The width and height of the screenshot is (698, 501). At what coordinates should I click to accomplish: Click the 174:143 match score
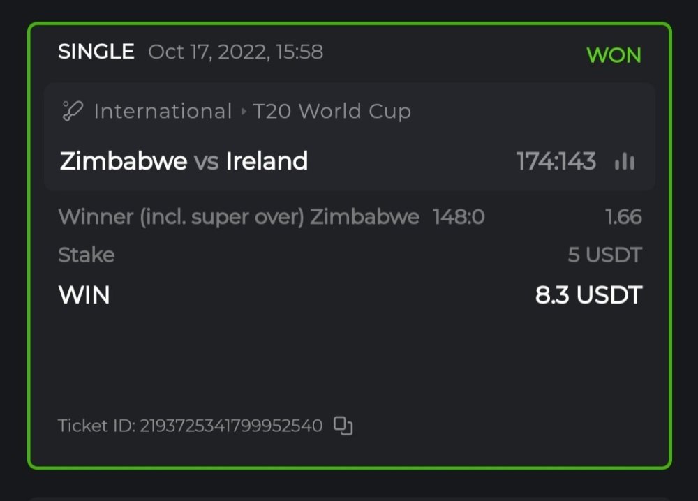pos(556,161)
